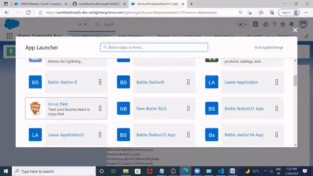This screenshot has width=313, height=176.
Task: Click drag handle on Ursus Park tile
Action: pos(100,109)
